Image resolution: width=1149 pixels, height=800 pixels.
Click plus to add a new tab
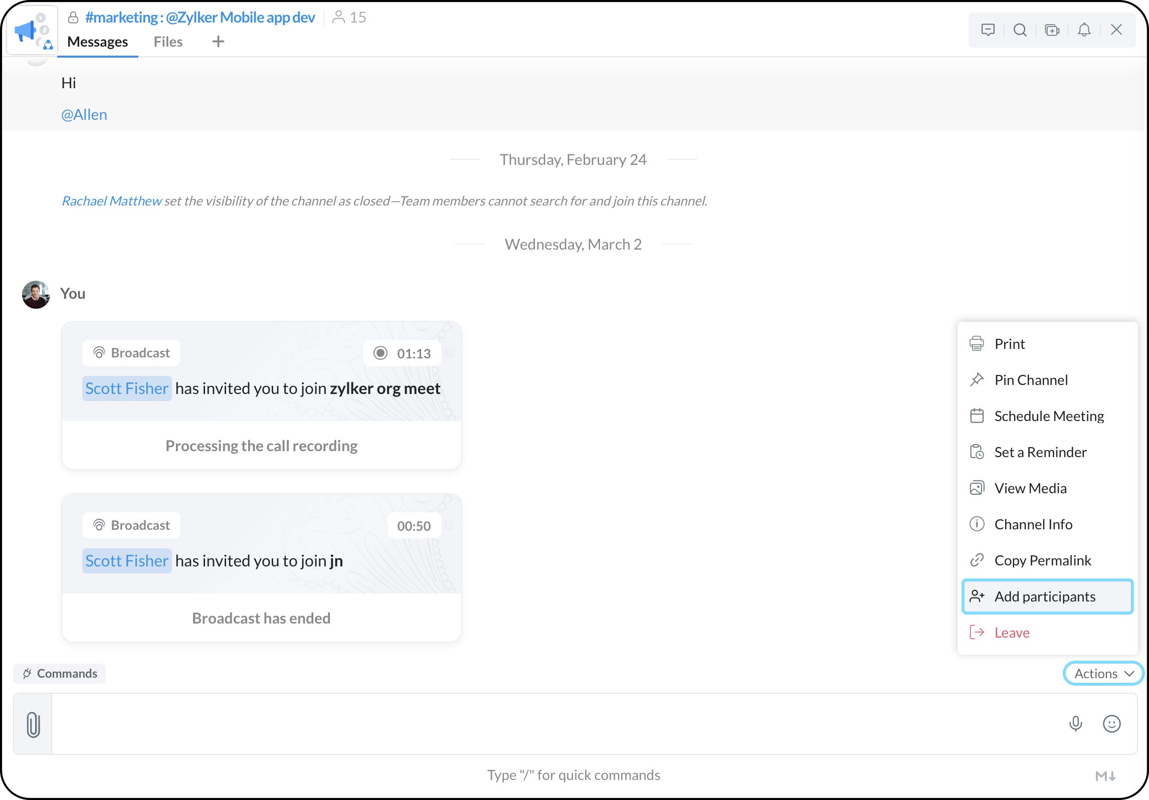pos(218,42)
